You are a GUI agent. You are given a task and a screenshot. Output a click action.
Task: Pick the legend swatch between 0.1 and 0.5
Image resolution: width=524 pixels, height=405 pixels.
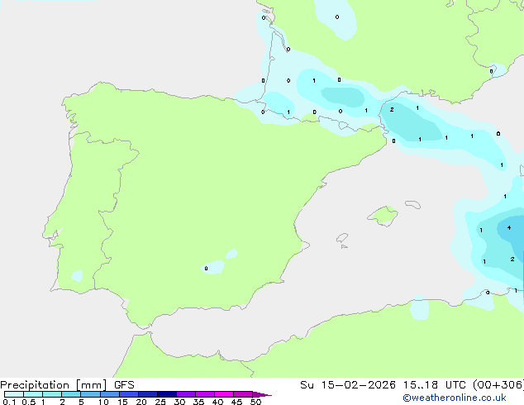pos(14,394)
